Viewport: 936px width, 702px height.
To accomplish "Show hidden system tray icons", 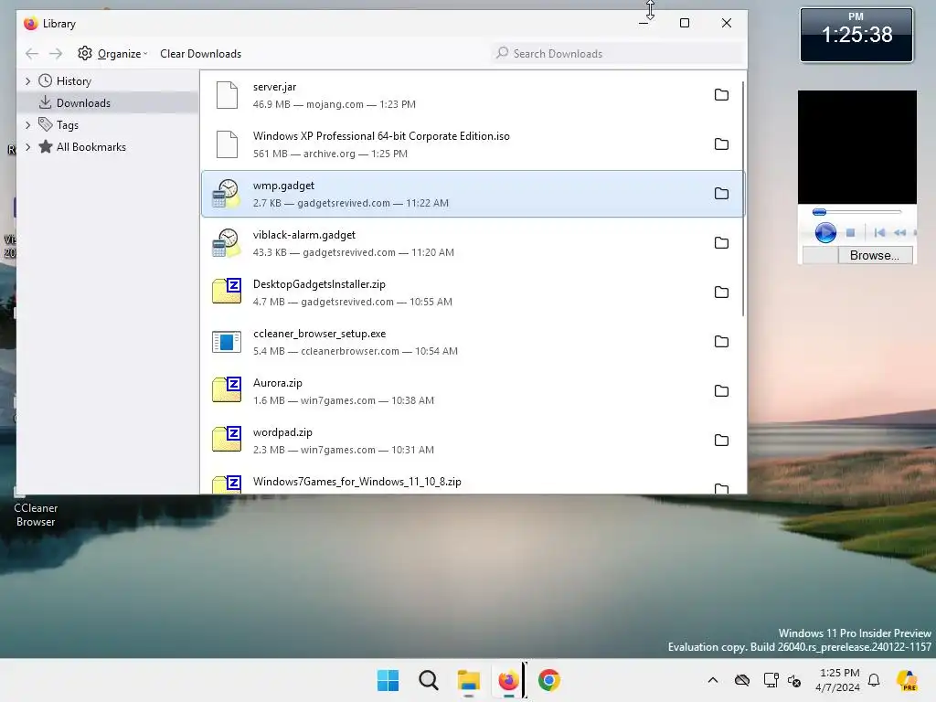I will point(713,680).
